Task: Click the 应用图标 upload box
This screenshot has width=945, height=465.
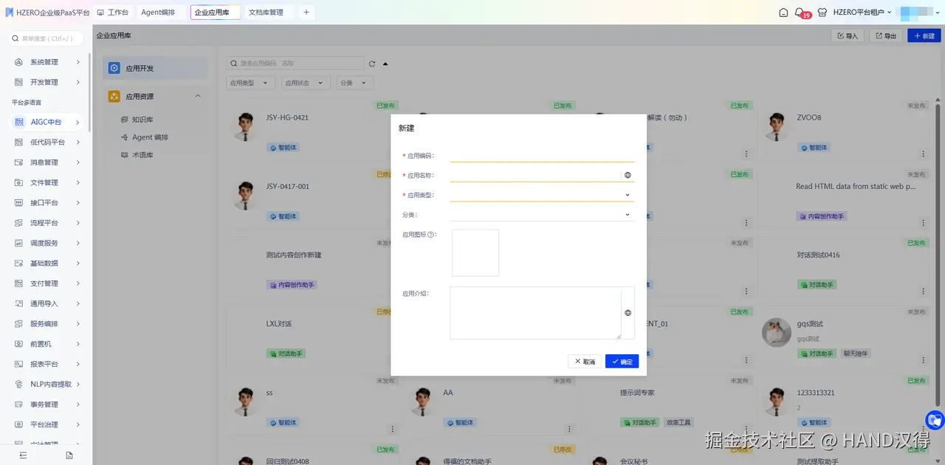Action: [x=475, y=253]
